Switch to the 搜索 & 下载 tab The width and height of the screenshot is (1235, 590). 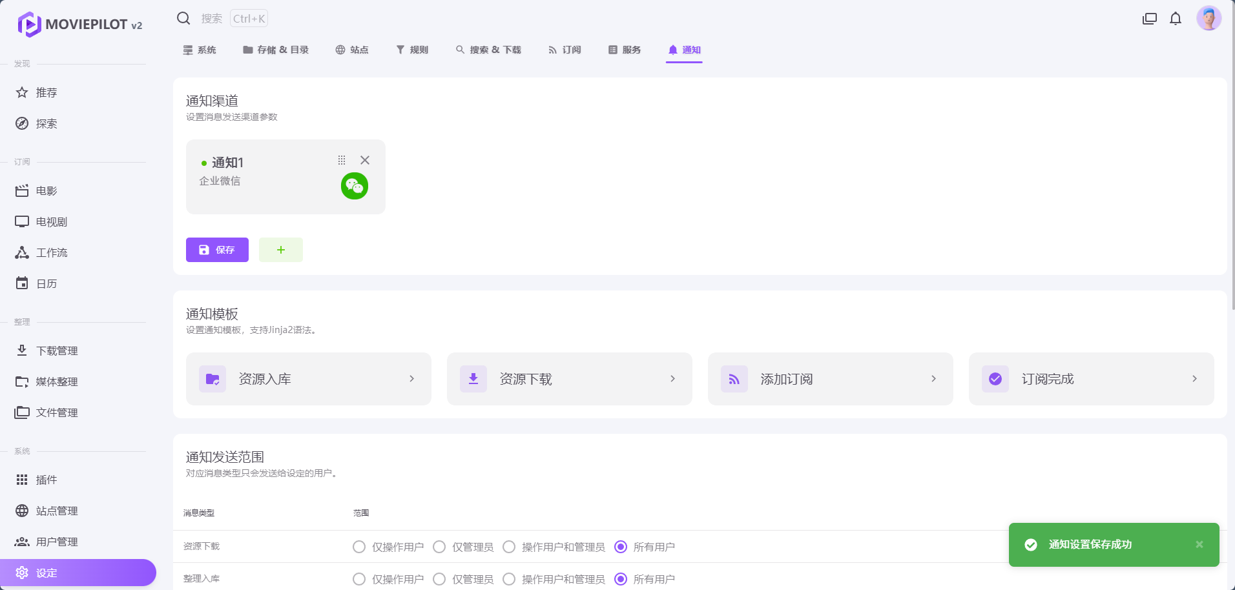pos(488,50)
